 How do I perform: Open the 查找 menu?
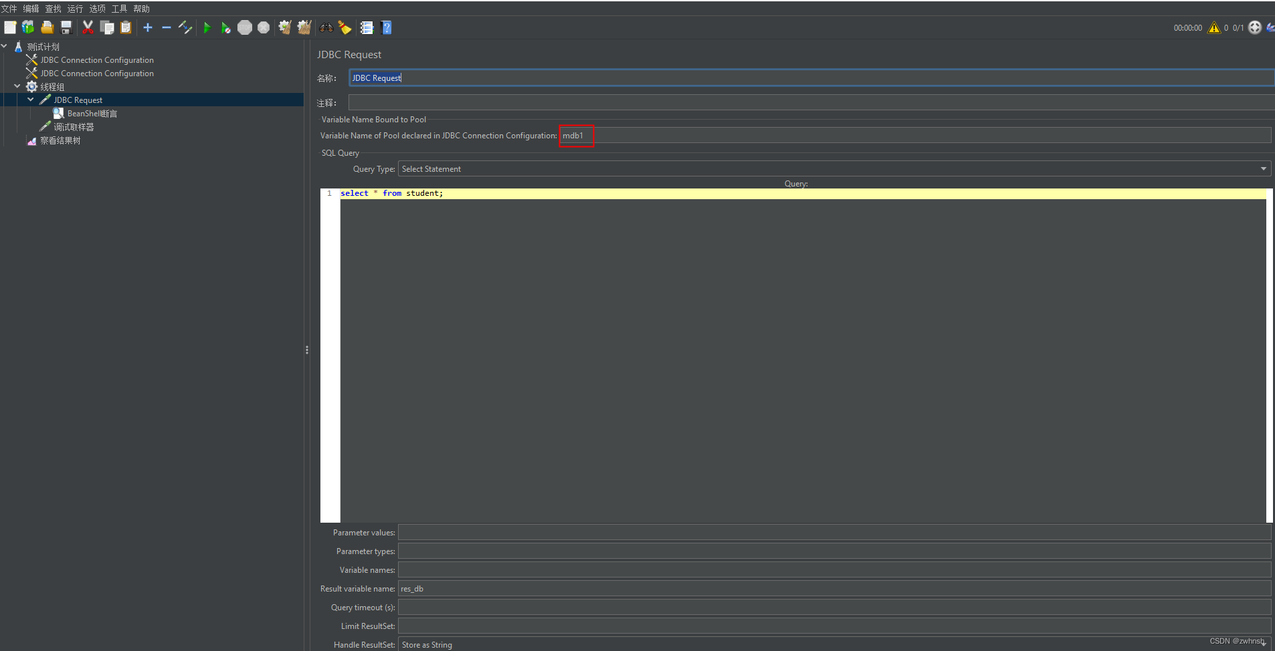[x=54, y=9]
